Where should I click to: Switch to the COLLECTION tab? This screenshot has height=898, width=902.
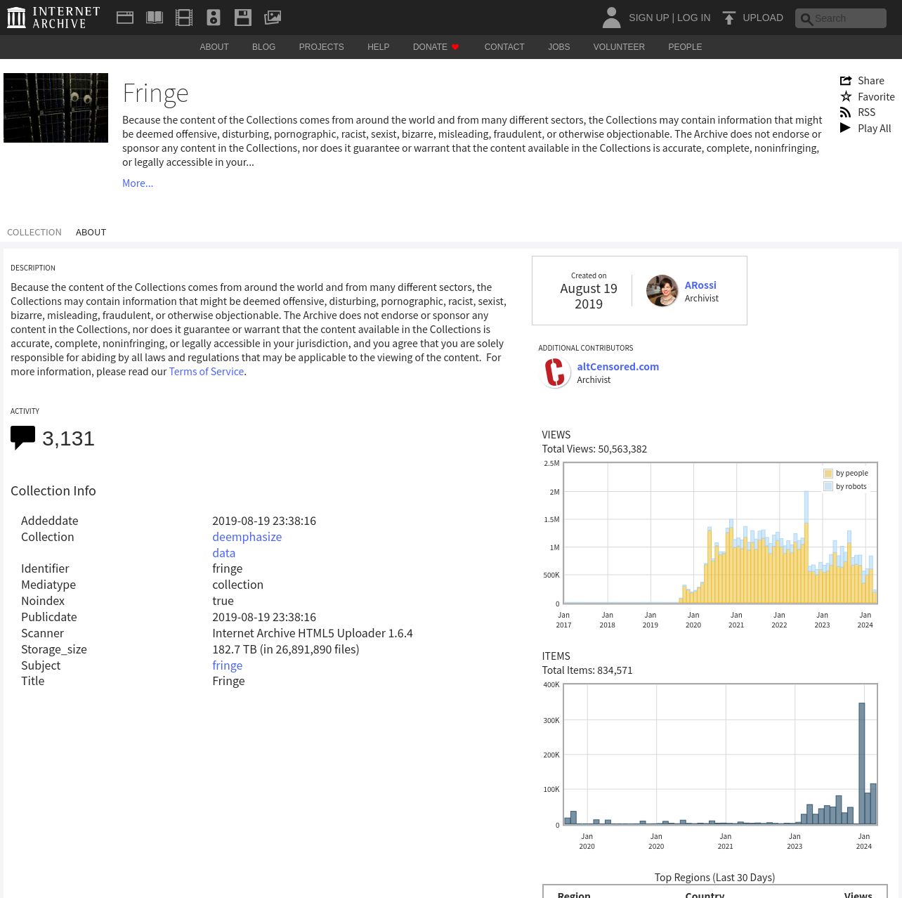tap(34, 233)
